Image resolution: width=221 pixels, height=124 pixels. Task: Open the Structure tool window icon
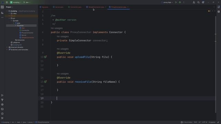click(2, 13)
